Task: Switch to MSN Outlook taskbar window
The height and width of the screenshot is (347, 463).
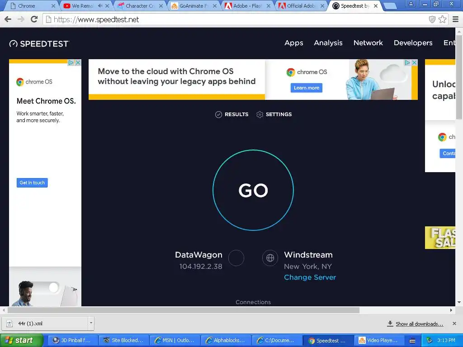Action: 175,341
